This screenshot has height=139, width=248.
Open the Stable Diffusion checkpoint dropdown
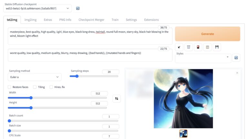point(37,8)
